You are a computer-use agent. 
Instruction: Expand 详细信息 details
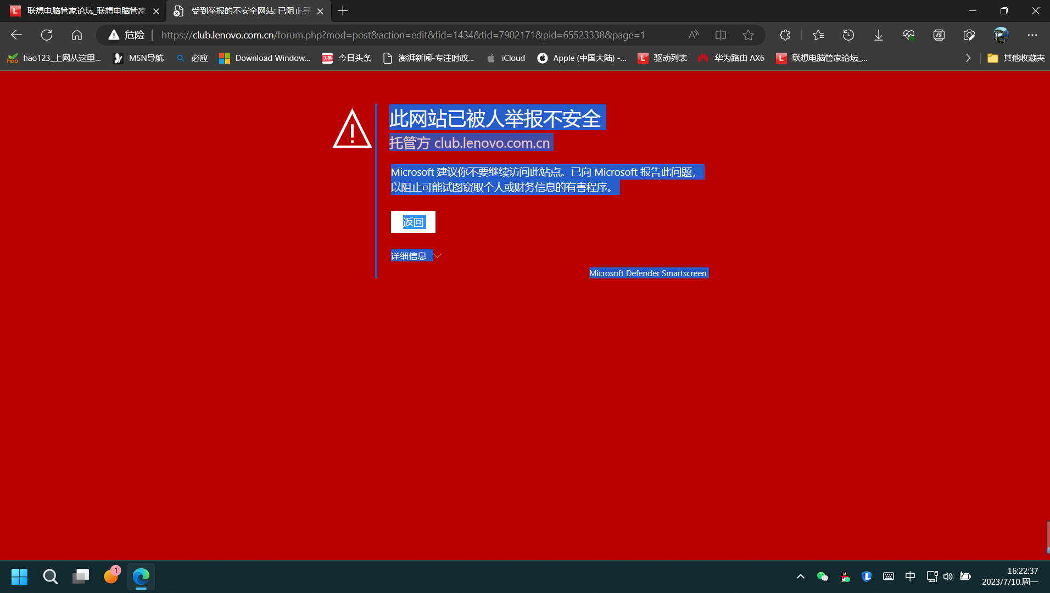(x=416, y=256)
